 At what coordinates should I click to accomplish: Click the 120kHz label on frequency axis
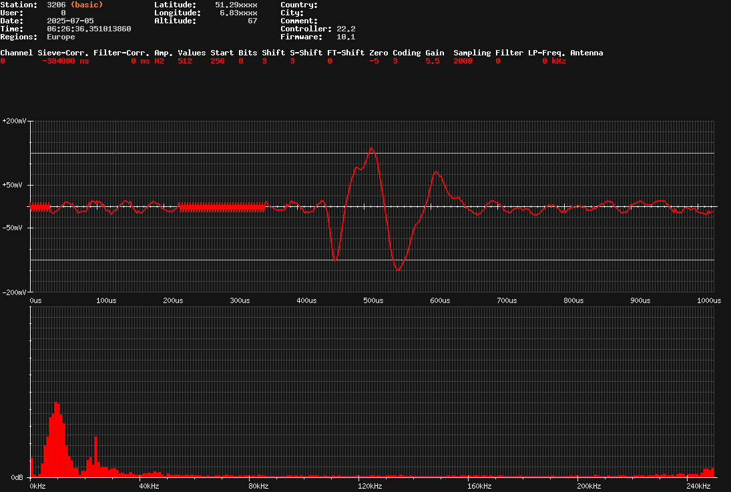(370, 485)
